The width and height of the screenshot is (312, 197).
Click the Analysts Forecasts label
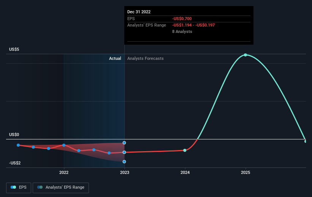click(x=146, y=58)
